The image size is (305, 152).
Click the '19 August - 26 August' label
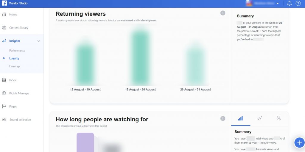pos(141,90)
